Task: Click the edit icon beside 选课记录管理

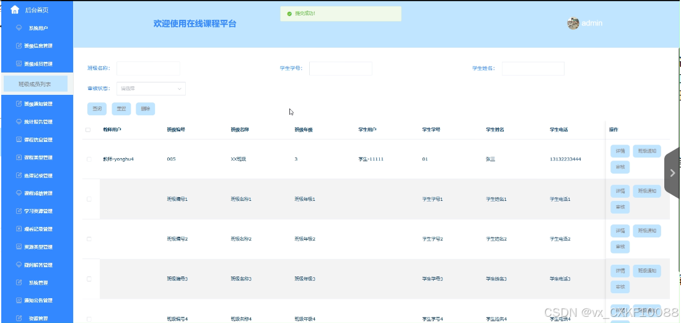Action: pos(19,175)
